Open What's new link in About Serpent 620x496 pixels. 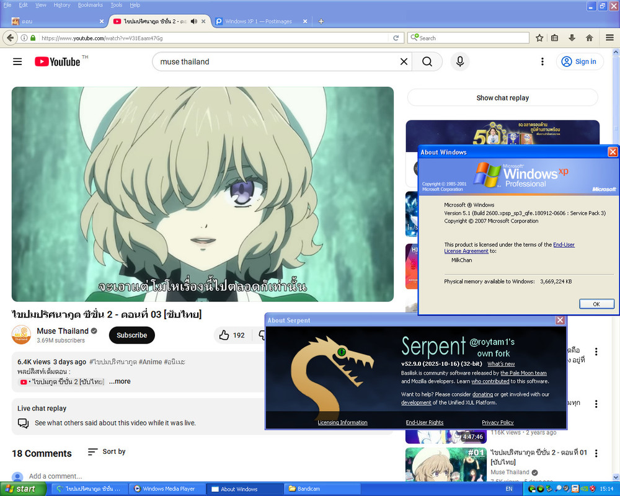[500, 364]
